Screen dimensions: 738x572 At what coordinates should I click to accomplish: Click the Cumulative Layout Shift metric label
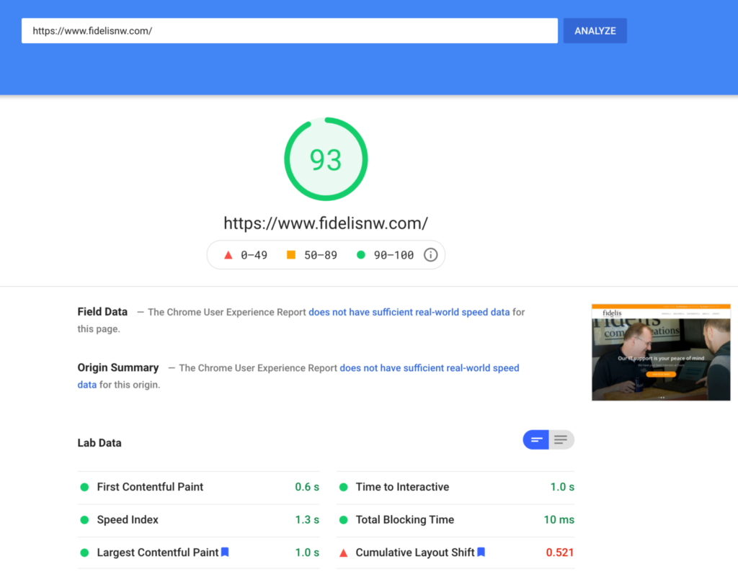(415, 553)
